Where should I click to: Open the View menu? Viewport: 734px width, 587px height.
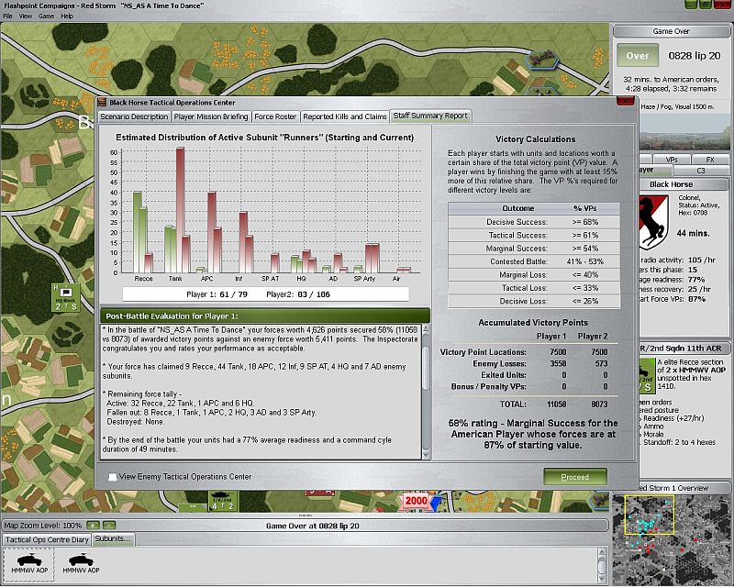coord(26,16)
